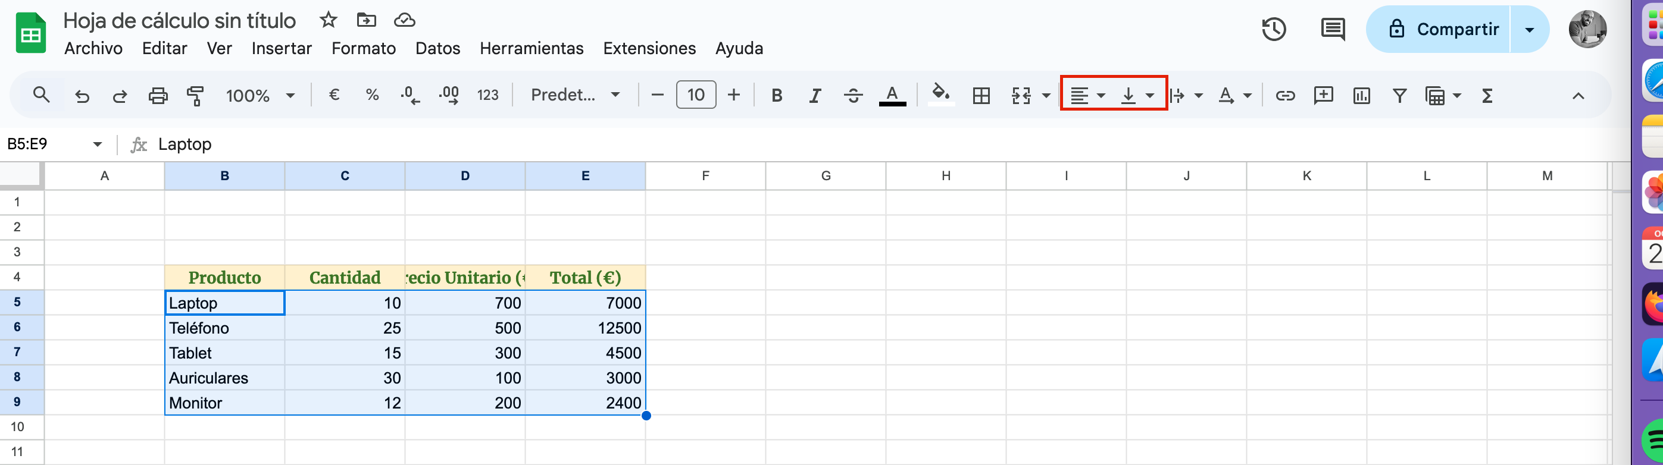The image size is (1663, 465).
Task: Open the font family Predet... dropdown
Action: (x=574, y=96)
